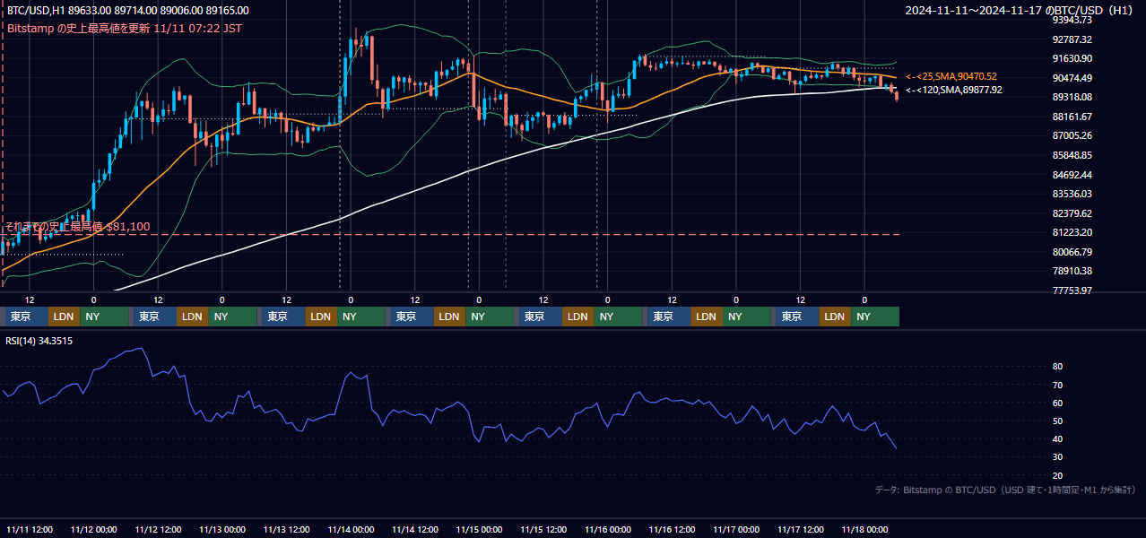Click the RSI axis value 80

[1057, 367]
